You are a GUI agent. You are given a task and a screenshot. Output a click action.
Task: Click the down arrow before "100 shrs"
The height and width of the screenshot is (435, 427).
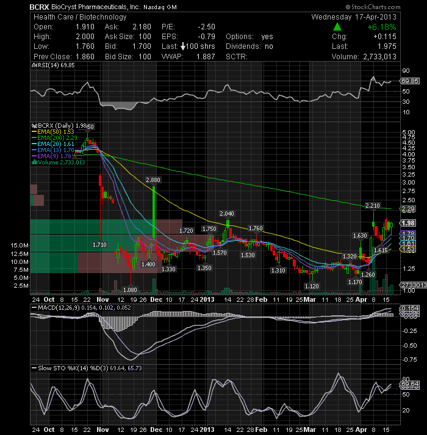coord(183,46)
